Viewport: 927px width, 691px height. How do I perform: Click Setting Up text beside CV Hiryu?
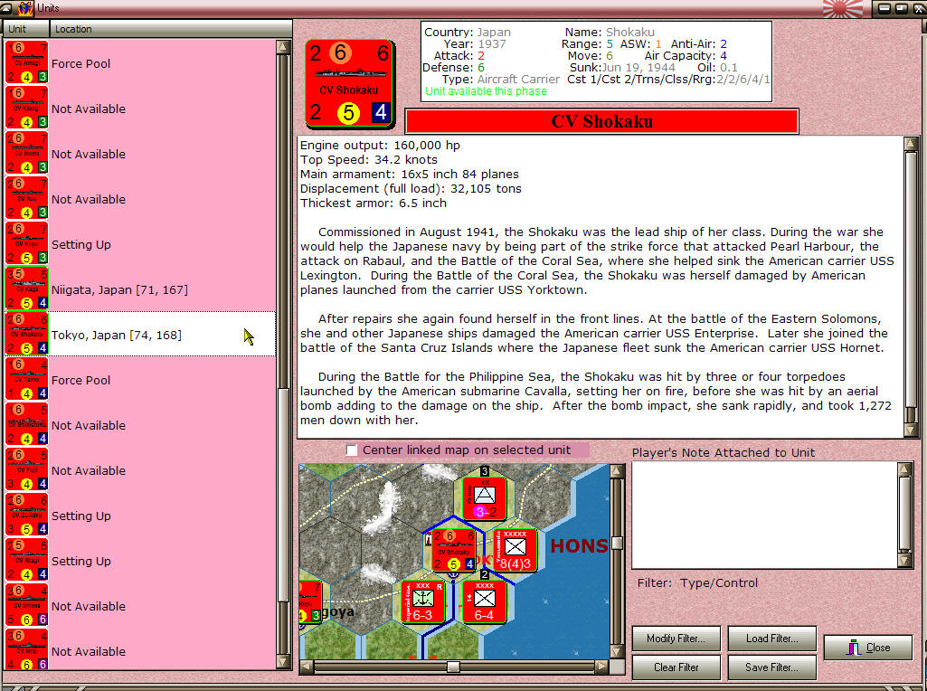click(81, 245)
